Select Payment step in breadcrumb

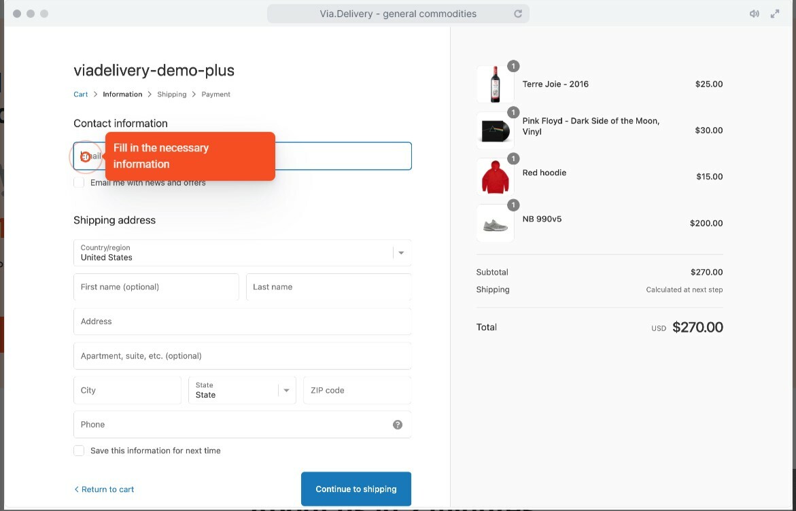click(x=215, y=94)
